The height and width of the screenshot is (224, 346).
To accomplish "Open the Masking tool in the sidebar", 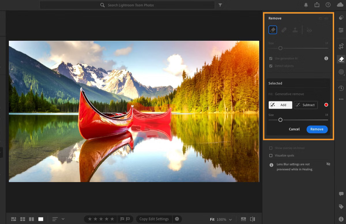I will pyautogui.click(x=341, y=72).
